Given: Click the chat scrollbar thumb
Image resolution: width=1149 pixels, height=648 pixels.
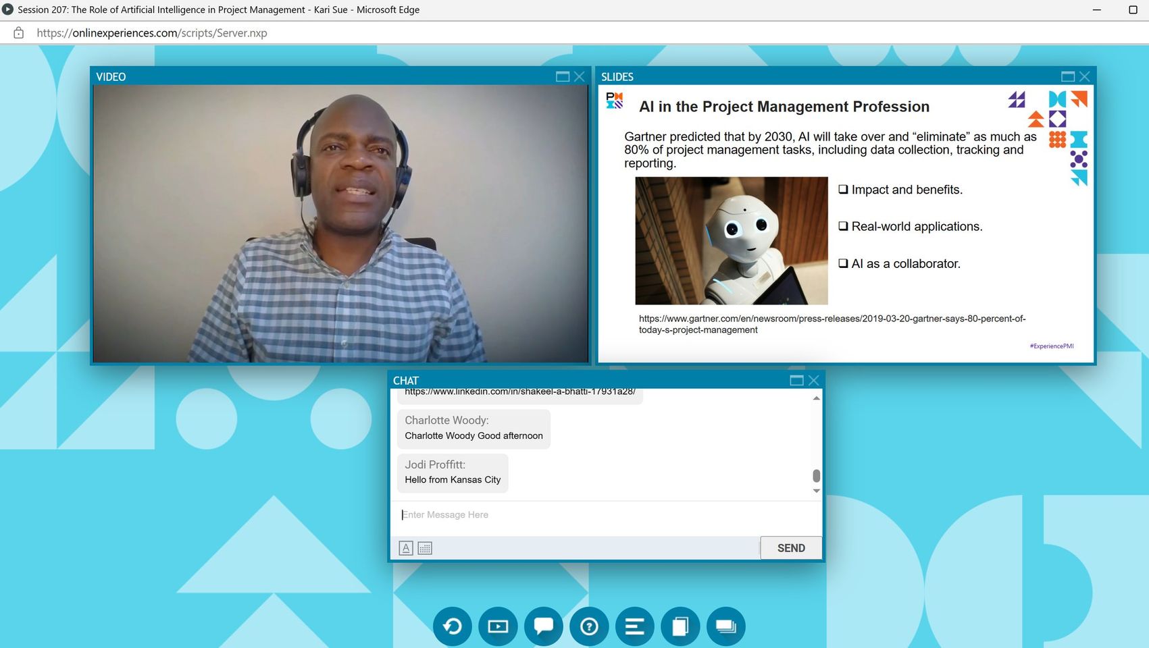Looking at the screenshot, I should (816, 476).
